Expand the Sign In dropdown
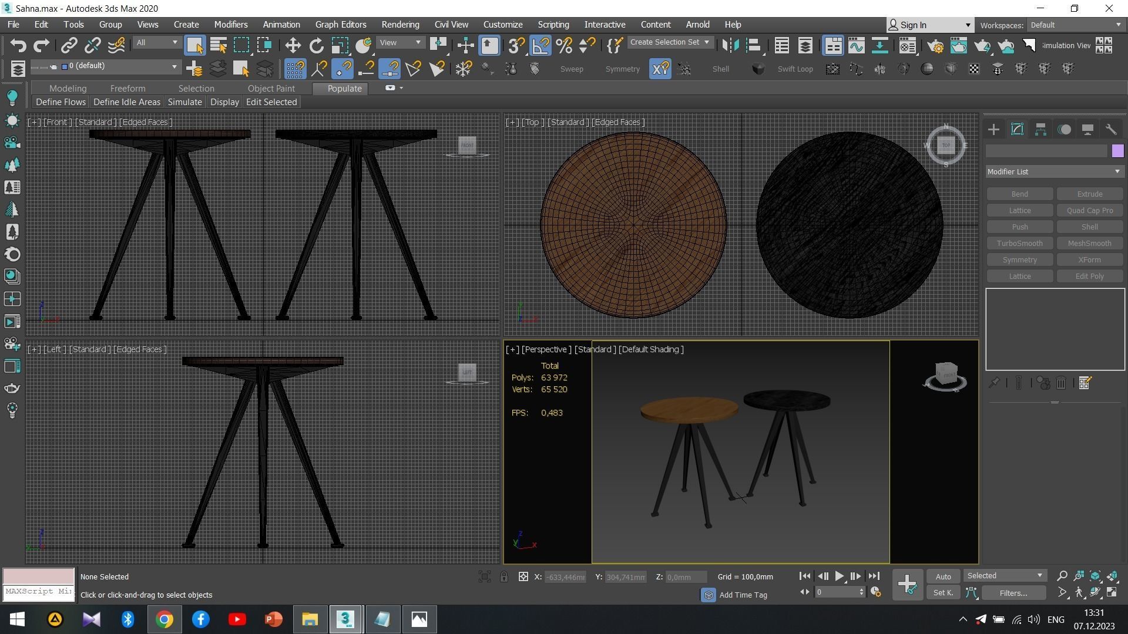The height and width of the screenshot is (634, 1128). coord(968,25)
